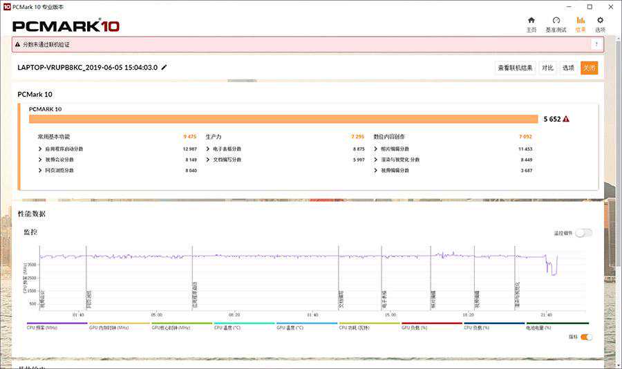The height and width of the screenshot is (369, 622).
Task: Click the 查看联机结果 button
Action: pyautogui.click(x=515, y=68)
